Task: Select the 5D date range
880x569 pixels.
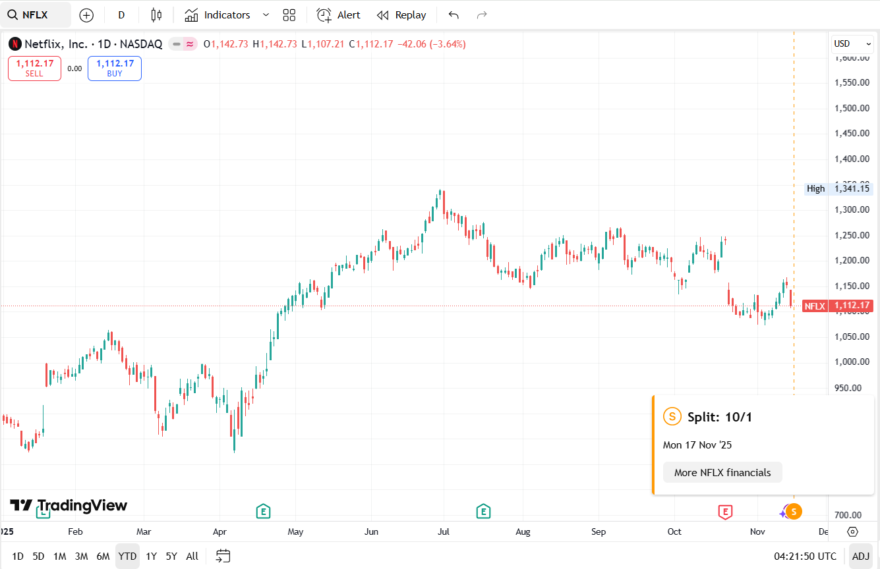Action: pos(38,556)
